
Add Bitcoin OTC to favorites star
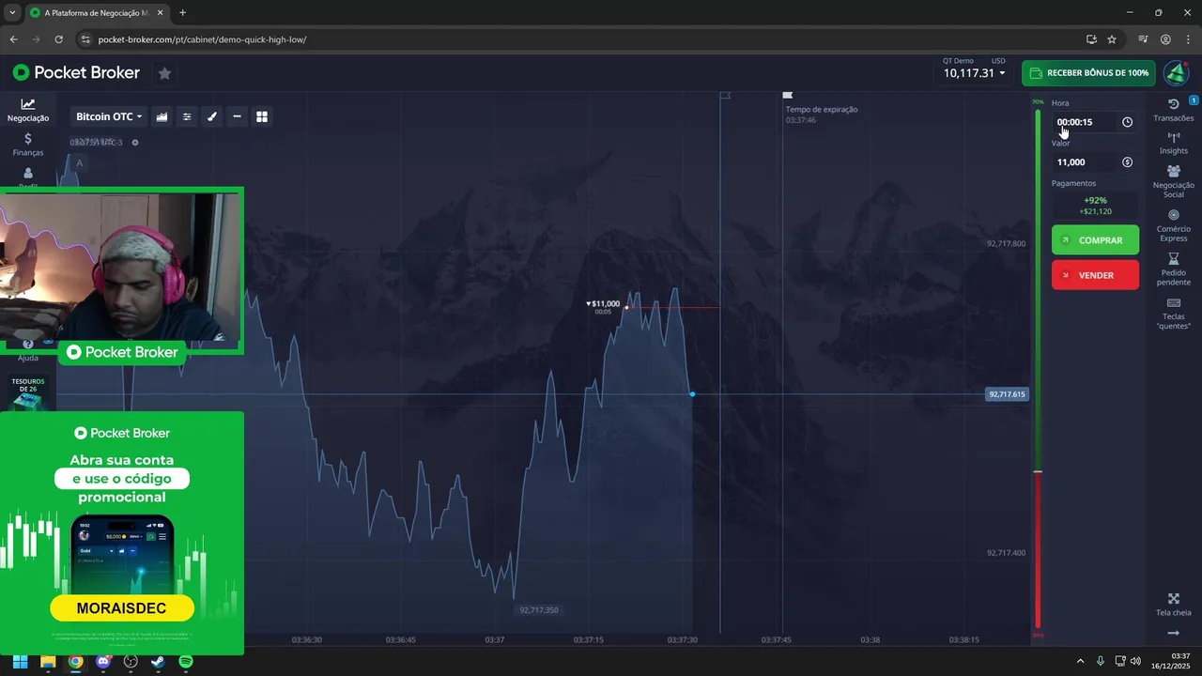click(164, 73)
